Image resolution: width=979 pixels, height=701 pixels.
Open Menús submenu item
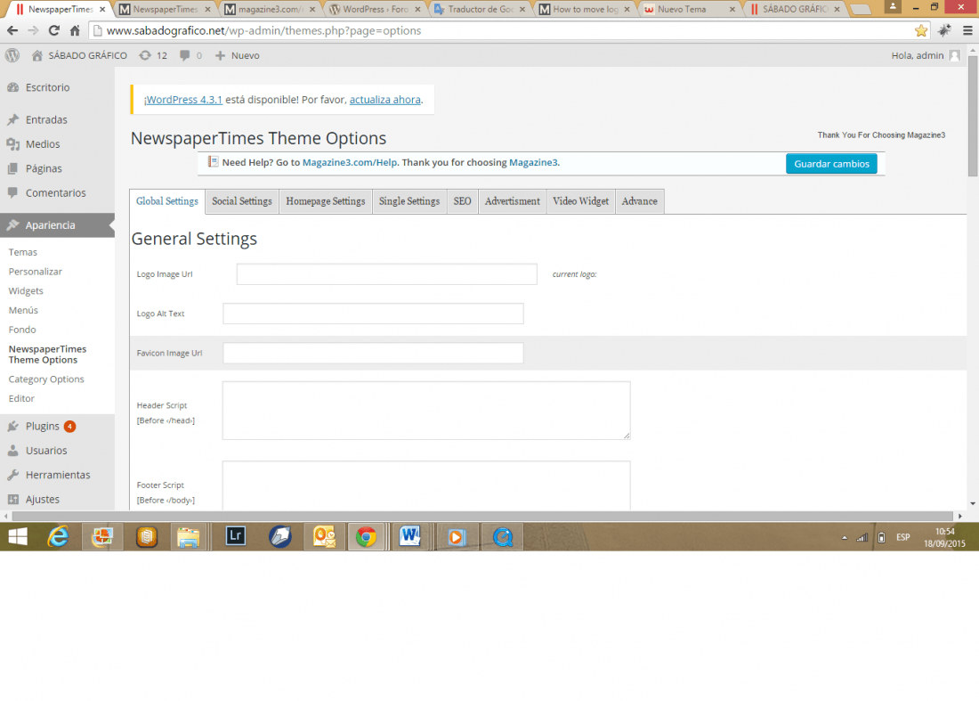coord(23,310)
